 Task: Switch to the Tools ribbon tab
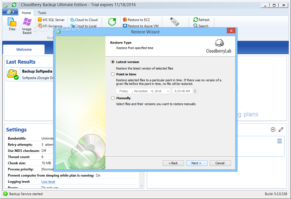point(42,13)
